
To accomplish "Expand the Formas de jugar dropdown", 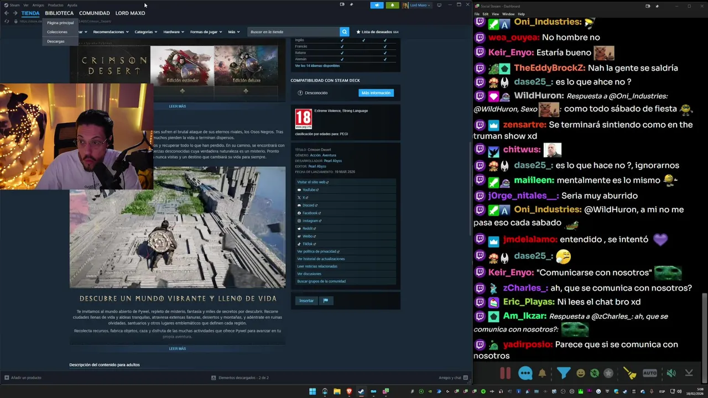I will (x=206, y=32).
